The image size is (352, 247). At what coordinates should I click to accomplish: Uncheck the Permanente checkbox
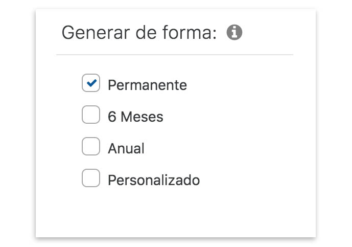pyautogui.click(x=91, y=83)
